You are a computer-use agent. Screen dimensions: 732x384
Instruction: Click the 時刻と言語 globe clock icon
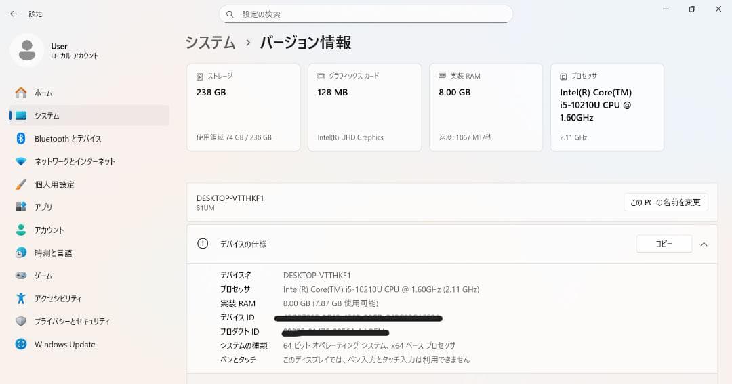click(x=21, y=253)
